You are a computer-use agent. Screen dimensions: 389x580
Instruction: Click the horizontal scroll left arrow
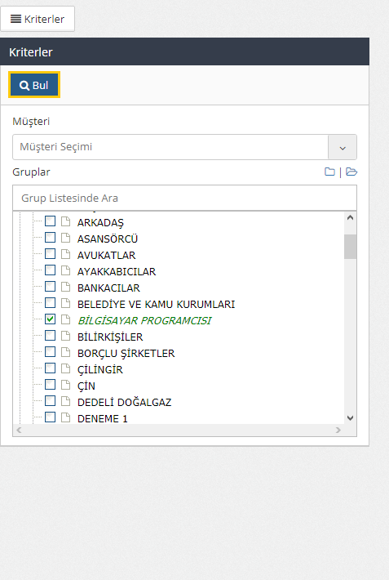pyautogui.click(x=19, y=430)
